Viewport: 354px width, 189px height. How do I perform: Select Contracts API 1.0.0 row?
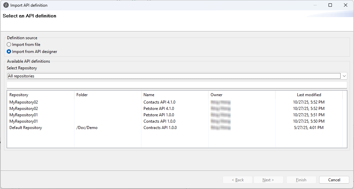177,128
